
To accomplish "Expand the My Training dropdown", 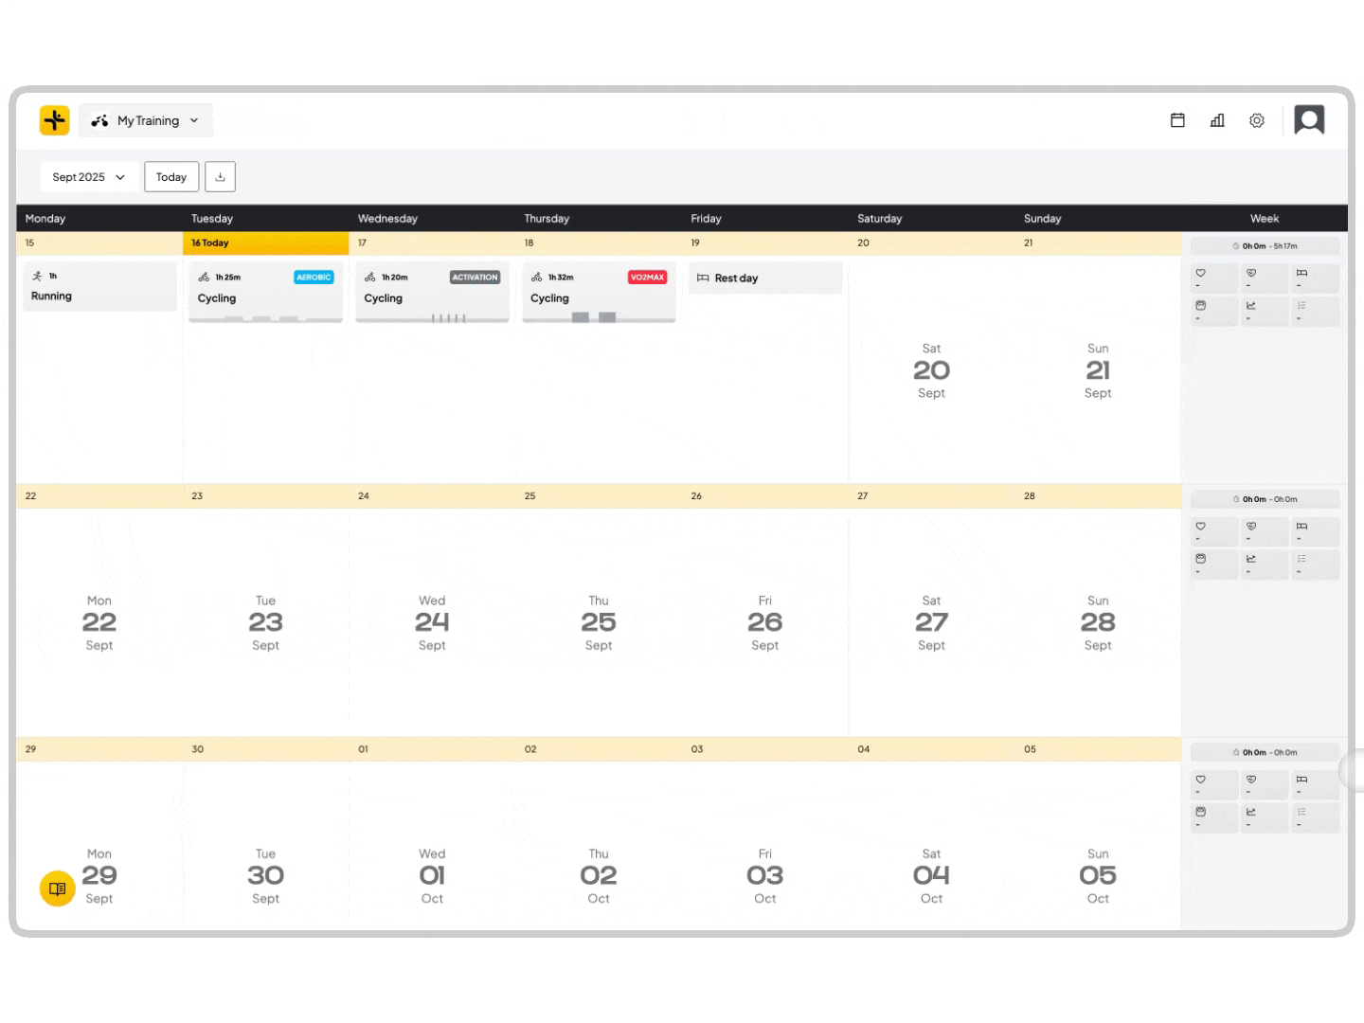I will [x=146, y=120].
